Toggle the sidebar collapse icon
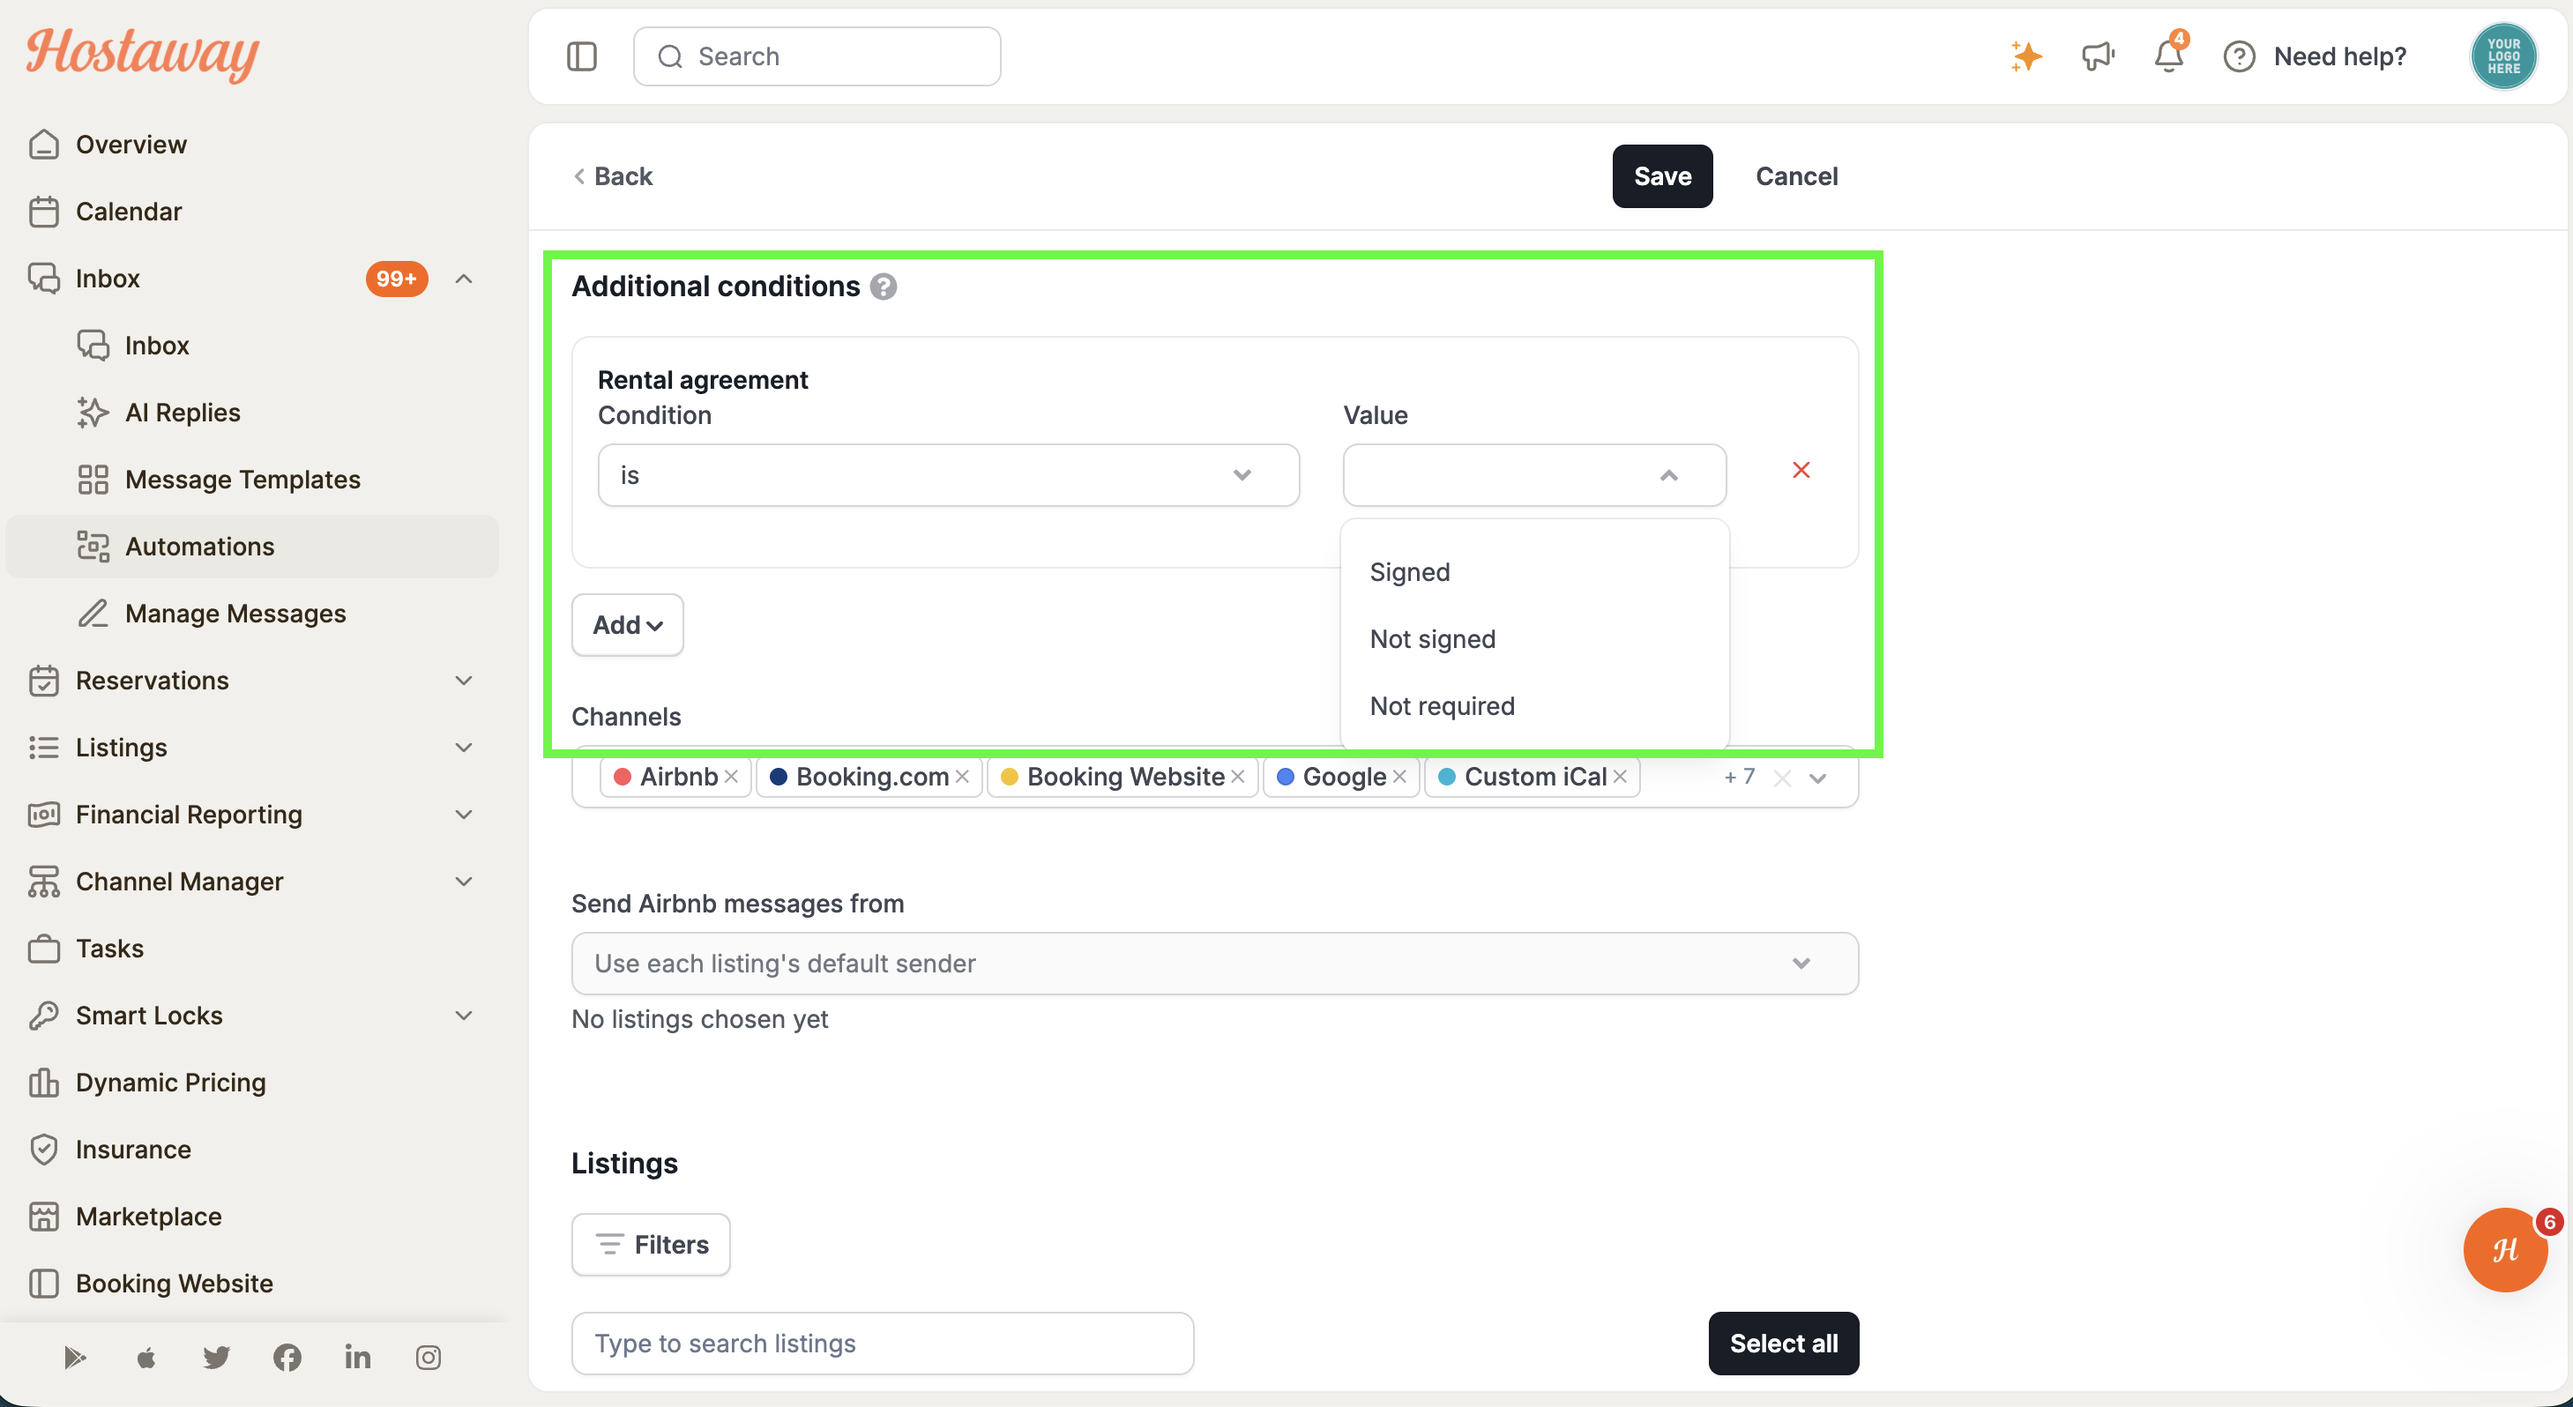 click(x=581, y=56)
